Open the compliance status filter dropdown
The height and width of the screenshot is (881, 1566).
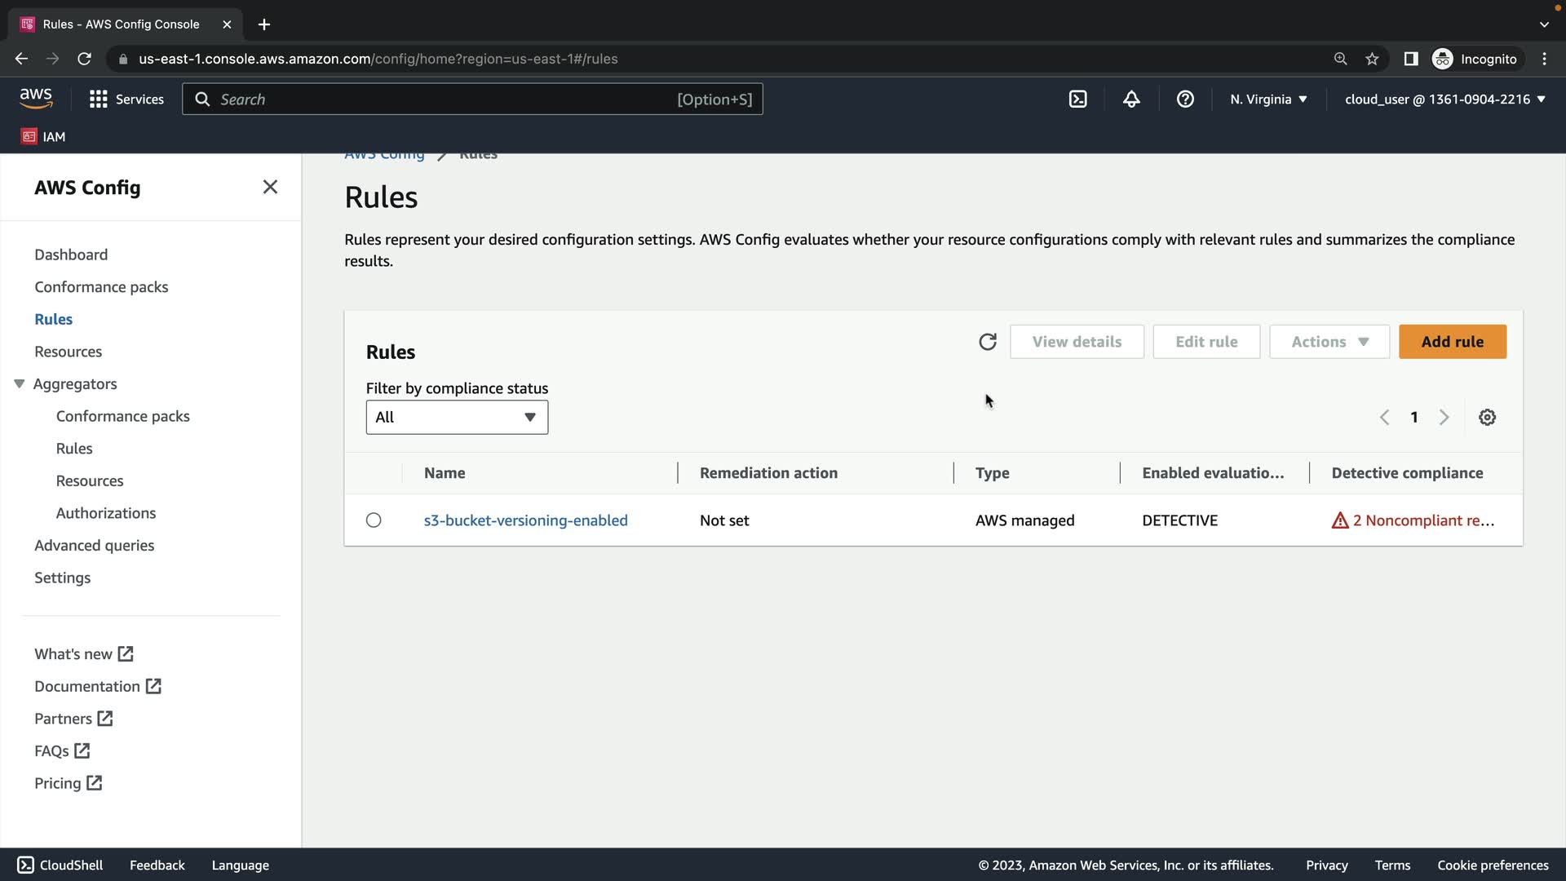[x=457, y=418]
